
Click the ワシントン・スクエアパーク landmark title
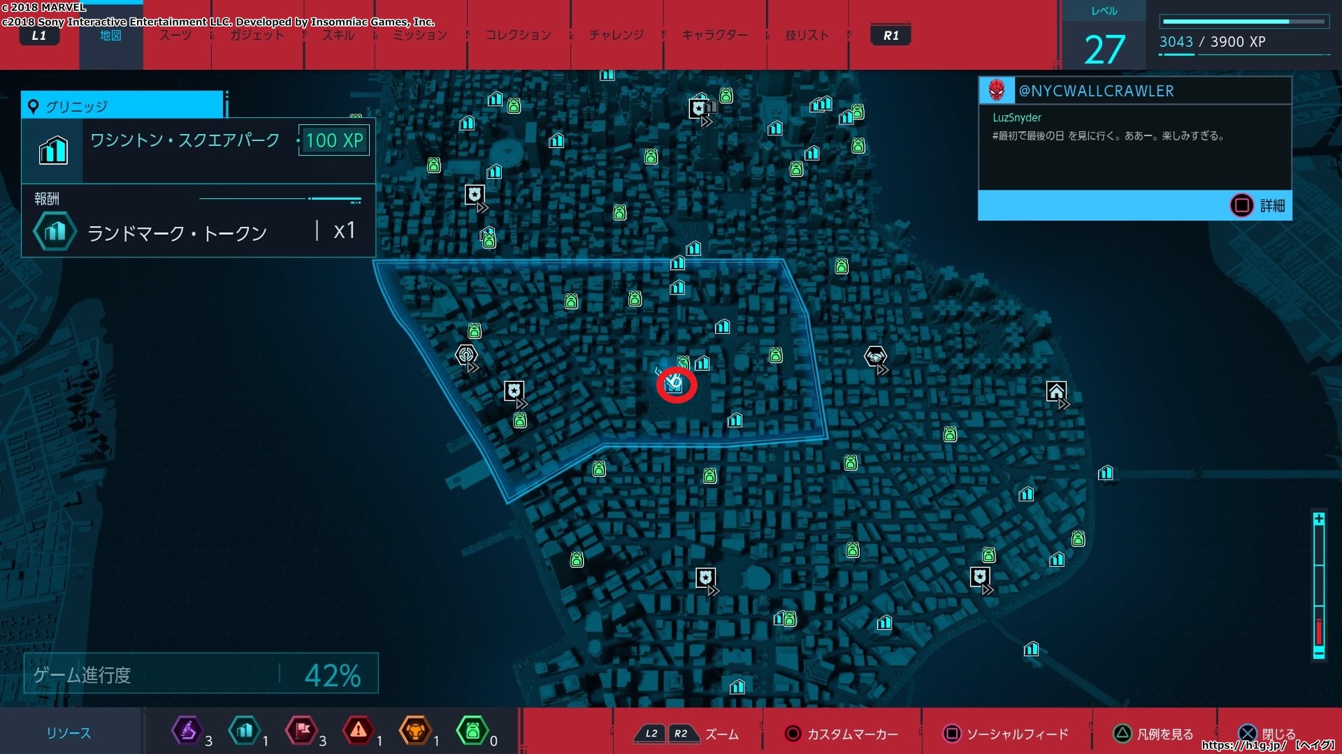(x=185, y=140)
